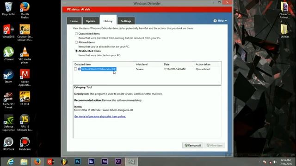The width and height of the screenshot is (296, 166).
Task: Open File Explorer from the taskbar
Action: [24, 162]
